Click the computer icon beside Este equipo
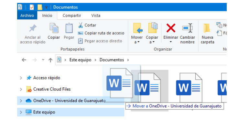239x127 pixels. pos(28,112)
